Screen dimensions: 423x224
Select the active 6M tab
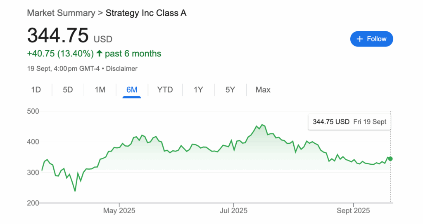tap(132, 90)
